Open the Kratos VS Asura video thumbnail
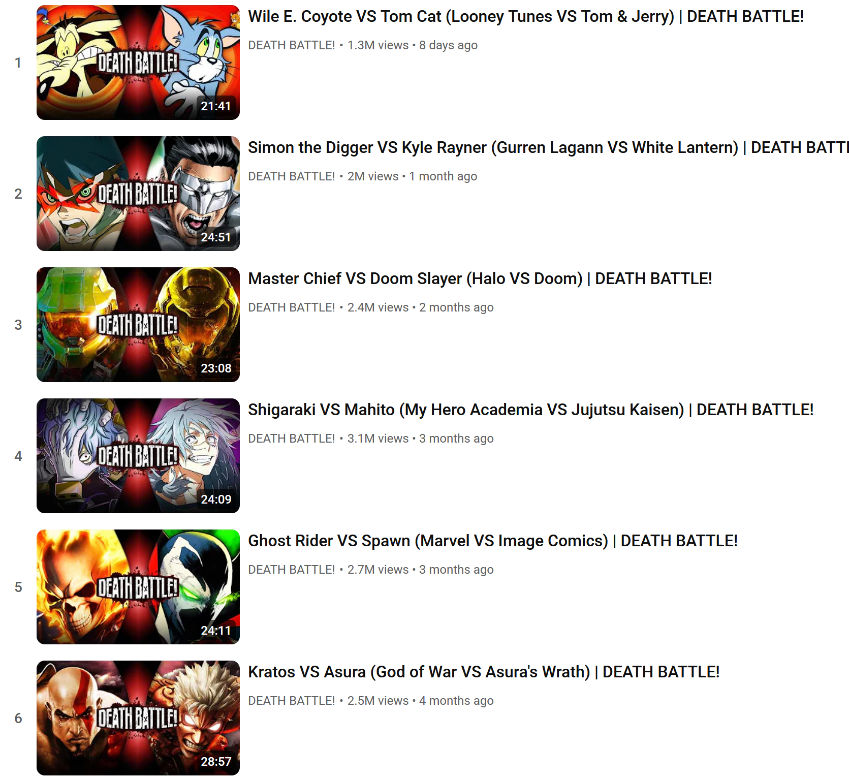Viewport: 849px width, 779px height. (x=138, y=718)
